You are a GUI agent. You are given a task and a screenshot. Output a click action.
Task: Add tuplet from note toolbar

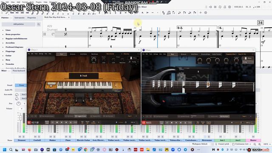tap(169, 13)
